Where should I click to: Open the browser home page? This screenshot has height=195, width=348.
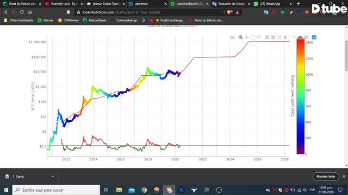pyautogui.click(x=30, y=12)
